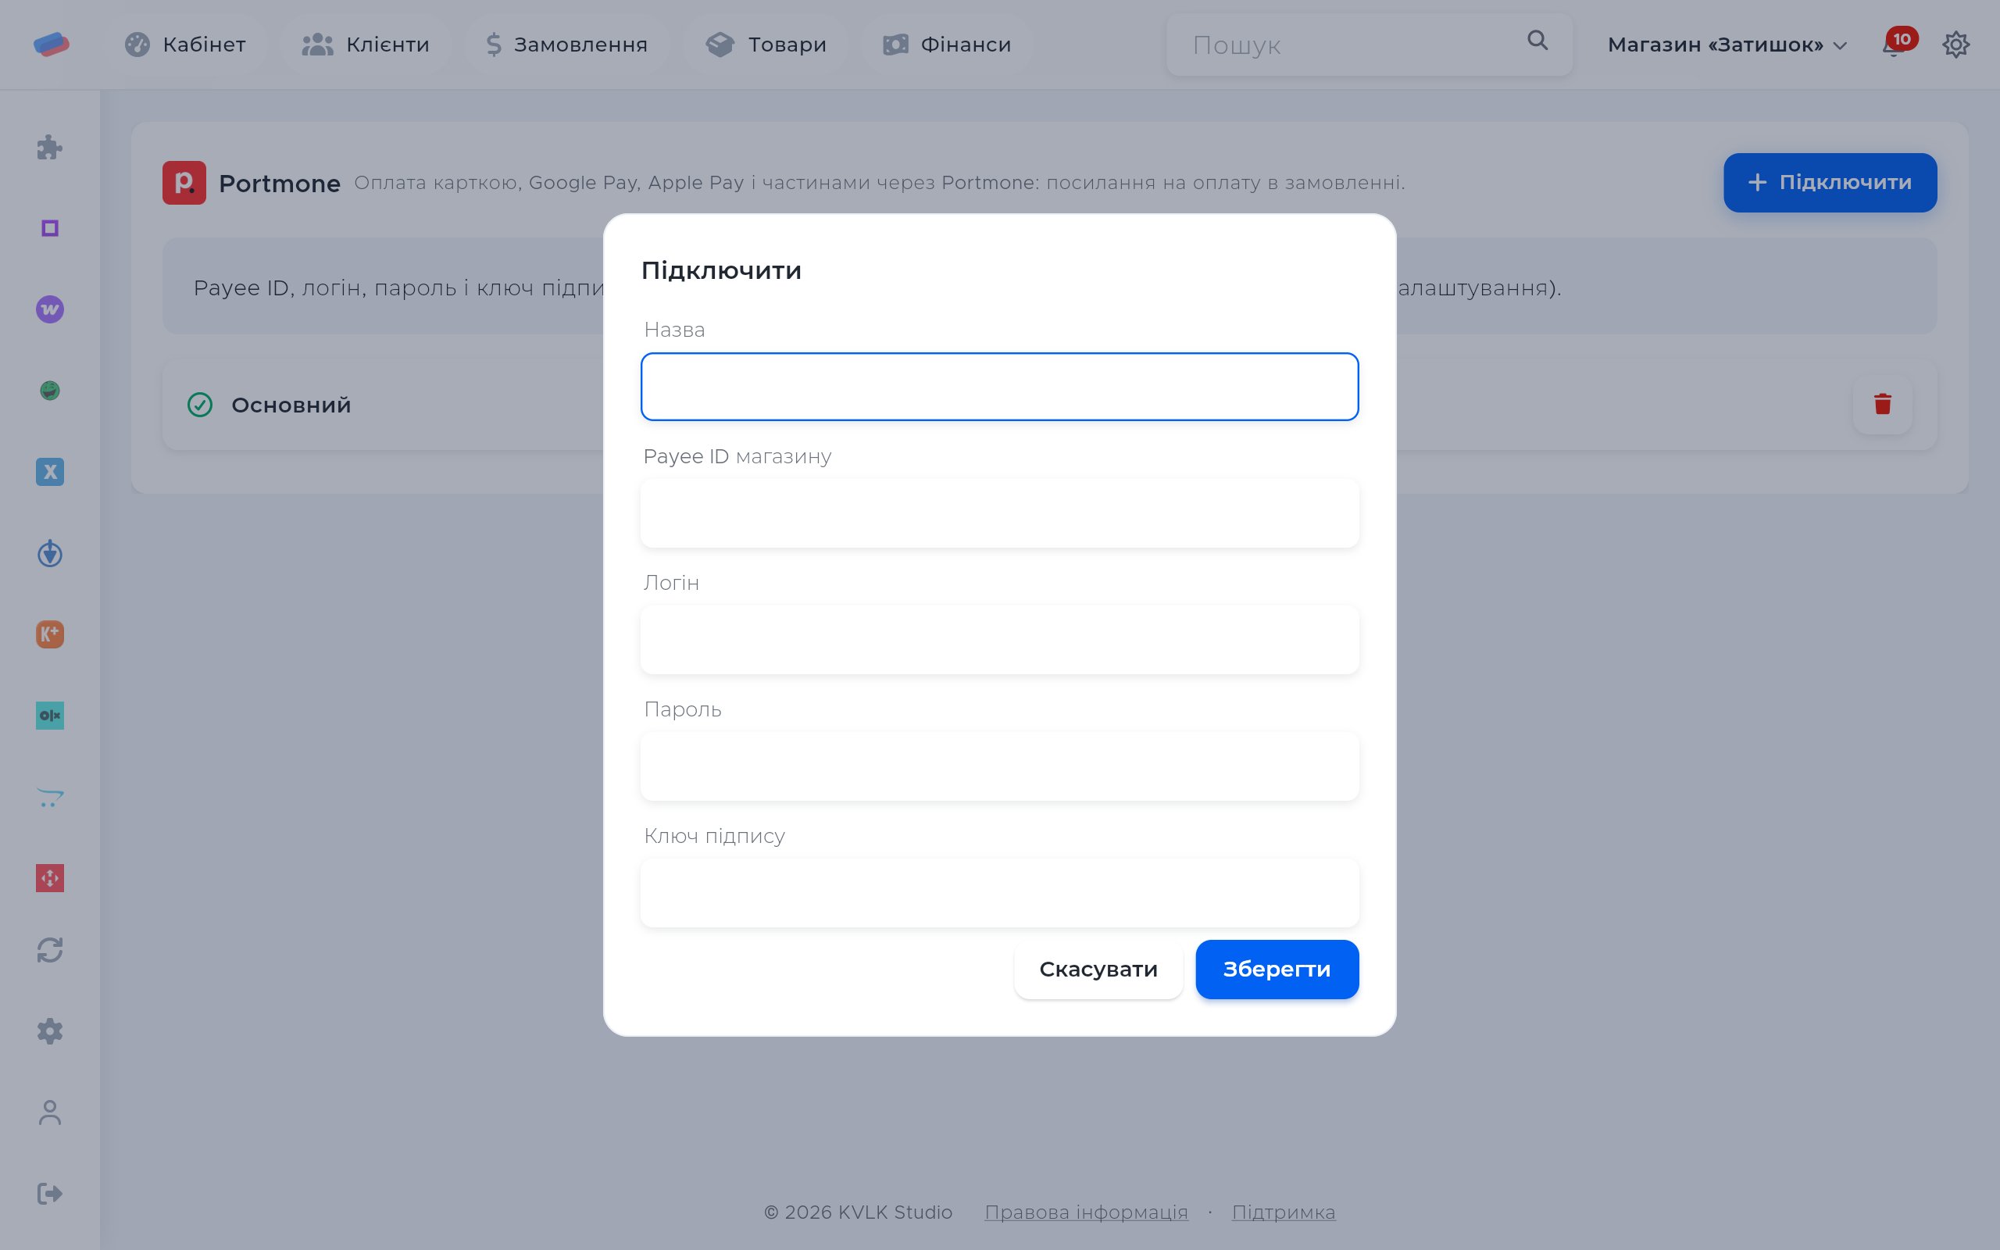2000x1250 pixels.
Task: Click the Скасувати button
Action: (x=1098, y=969)
